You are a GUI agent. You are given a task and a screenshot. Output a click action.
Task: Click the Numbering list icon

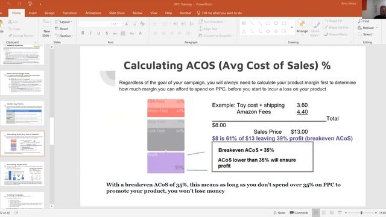(x=166, y=24)
